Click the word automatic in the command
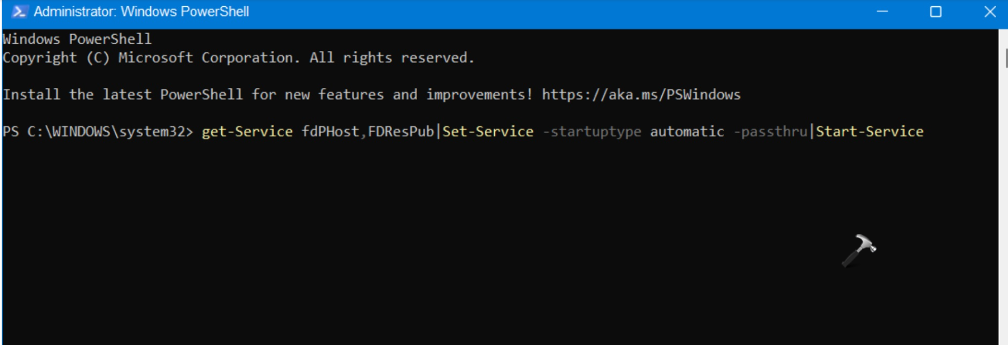 point(687,132)
